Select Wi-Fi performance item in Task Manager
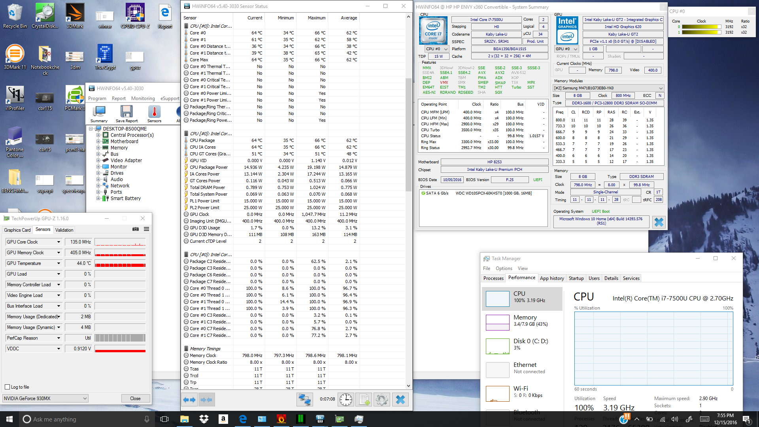The height and width of the screenshot is (427, 759). 522,393
